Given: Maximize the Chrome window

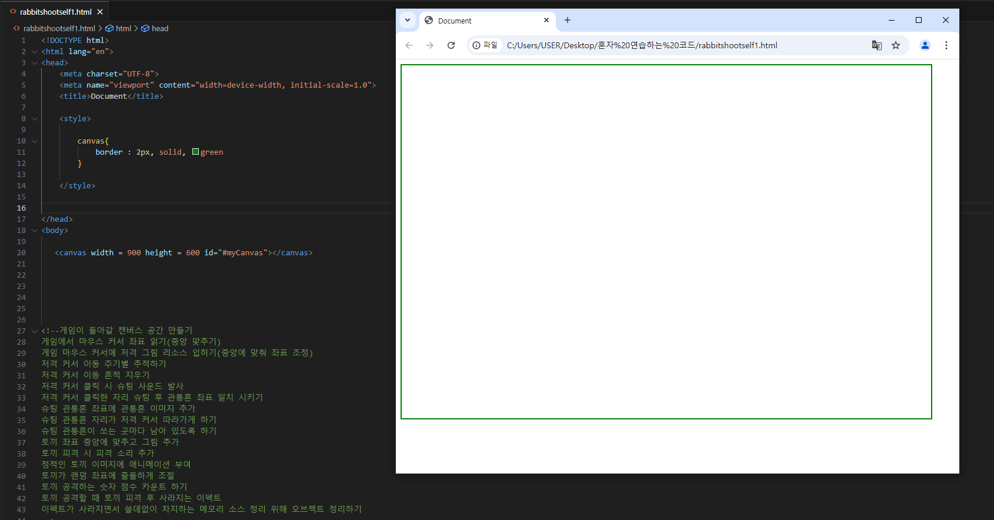Looking at the screenshot, I should click(919, 20).
